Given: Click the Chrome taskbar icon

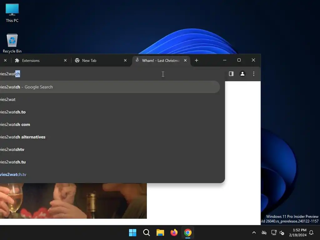Looking at the screenshot, I should pyautogui.click(x=188, y=232).
